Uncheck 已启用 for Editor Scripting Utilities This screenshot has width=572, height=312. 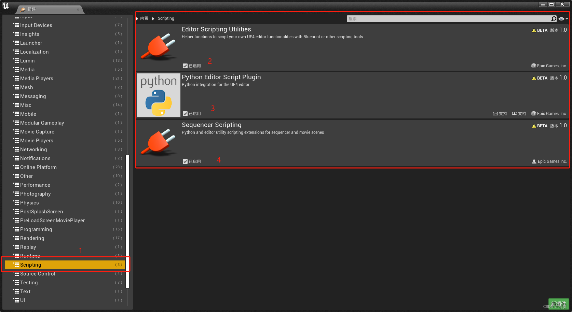pyautogui.click(x=185, y=66)
